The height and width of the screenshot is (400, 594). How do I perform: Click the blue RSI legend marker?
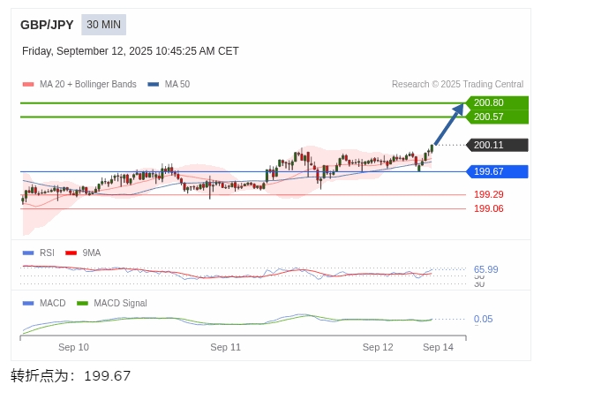pyautogui.click(x=28, y=253)
